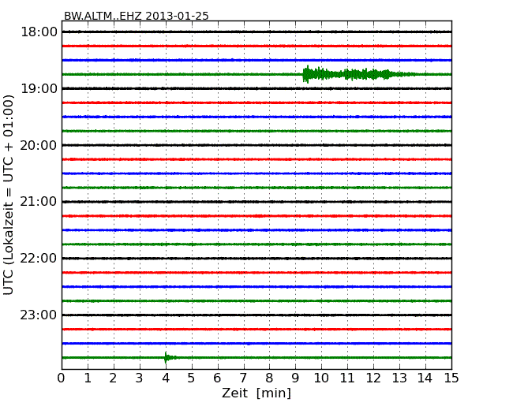Click x-axis tick label 9

click(295, 378)
